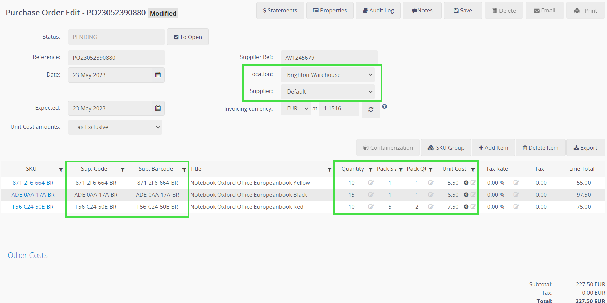Screen dimensions: 607x303
Task: Edit tax rate for Europeanbook Black row
Action: 516,195
